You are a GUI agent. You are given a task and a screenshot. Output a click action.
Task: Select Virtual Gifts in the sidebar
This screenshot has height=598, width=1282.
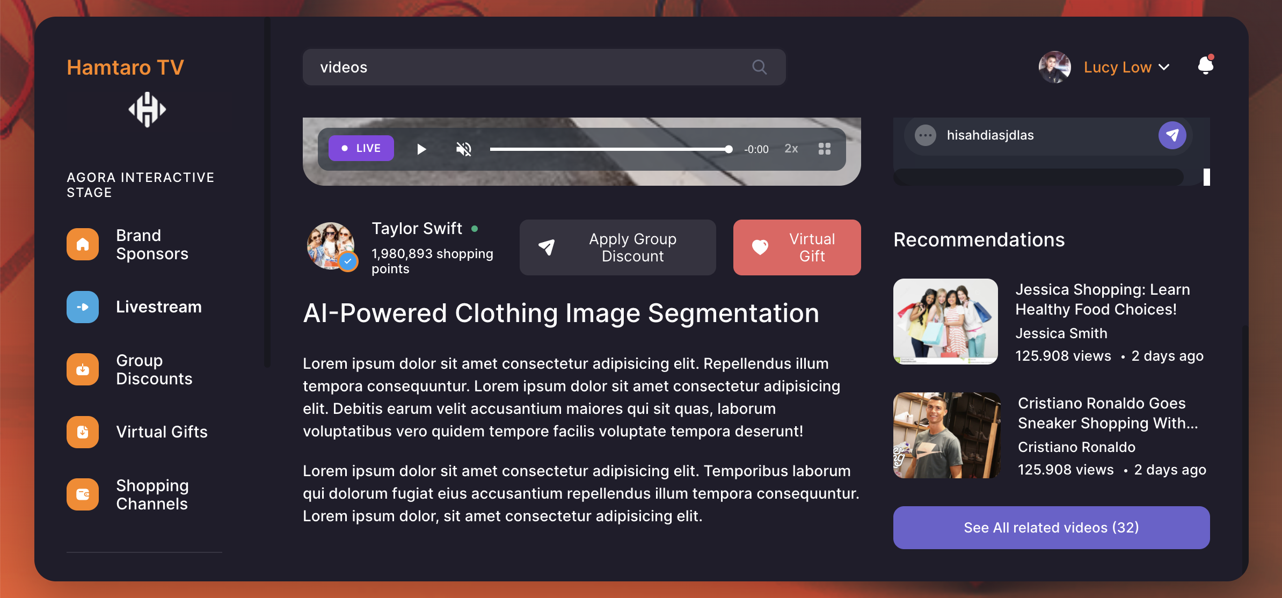tap(162, 432)
